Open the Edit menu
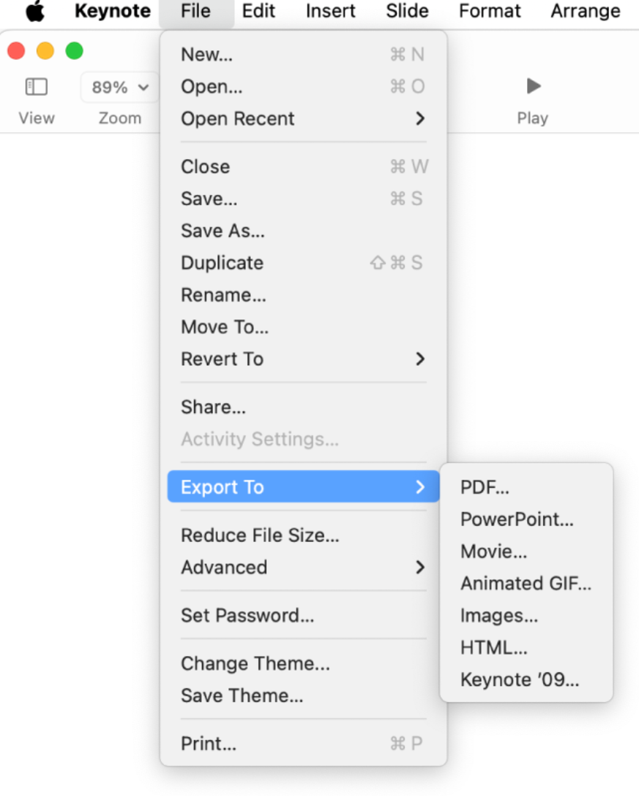 [258, 10]
